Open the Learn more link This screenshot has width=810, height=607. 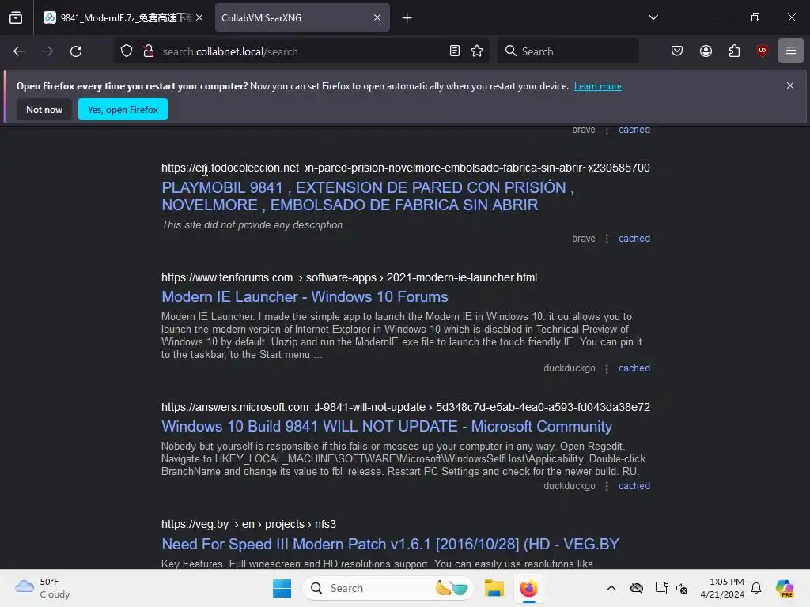(x=598, y=86)
